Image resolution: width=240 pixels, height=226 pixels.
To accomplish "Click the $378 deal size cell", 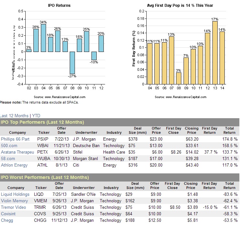I will pyautogui.click(x=133, y=139).
